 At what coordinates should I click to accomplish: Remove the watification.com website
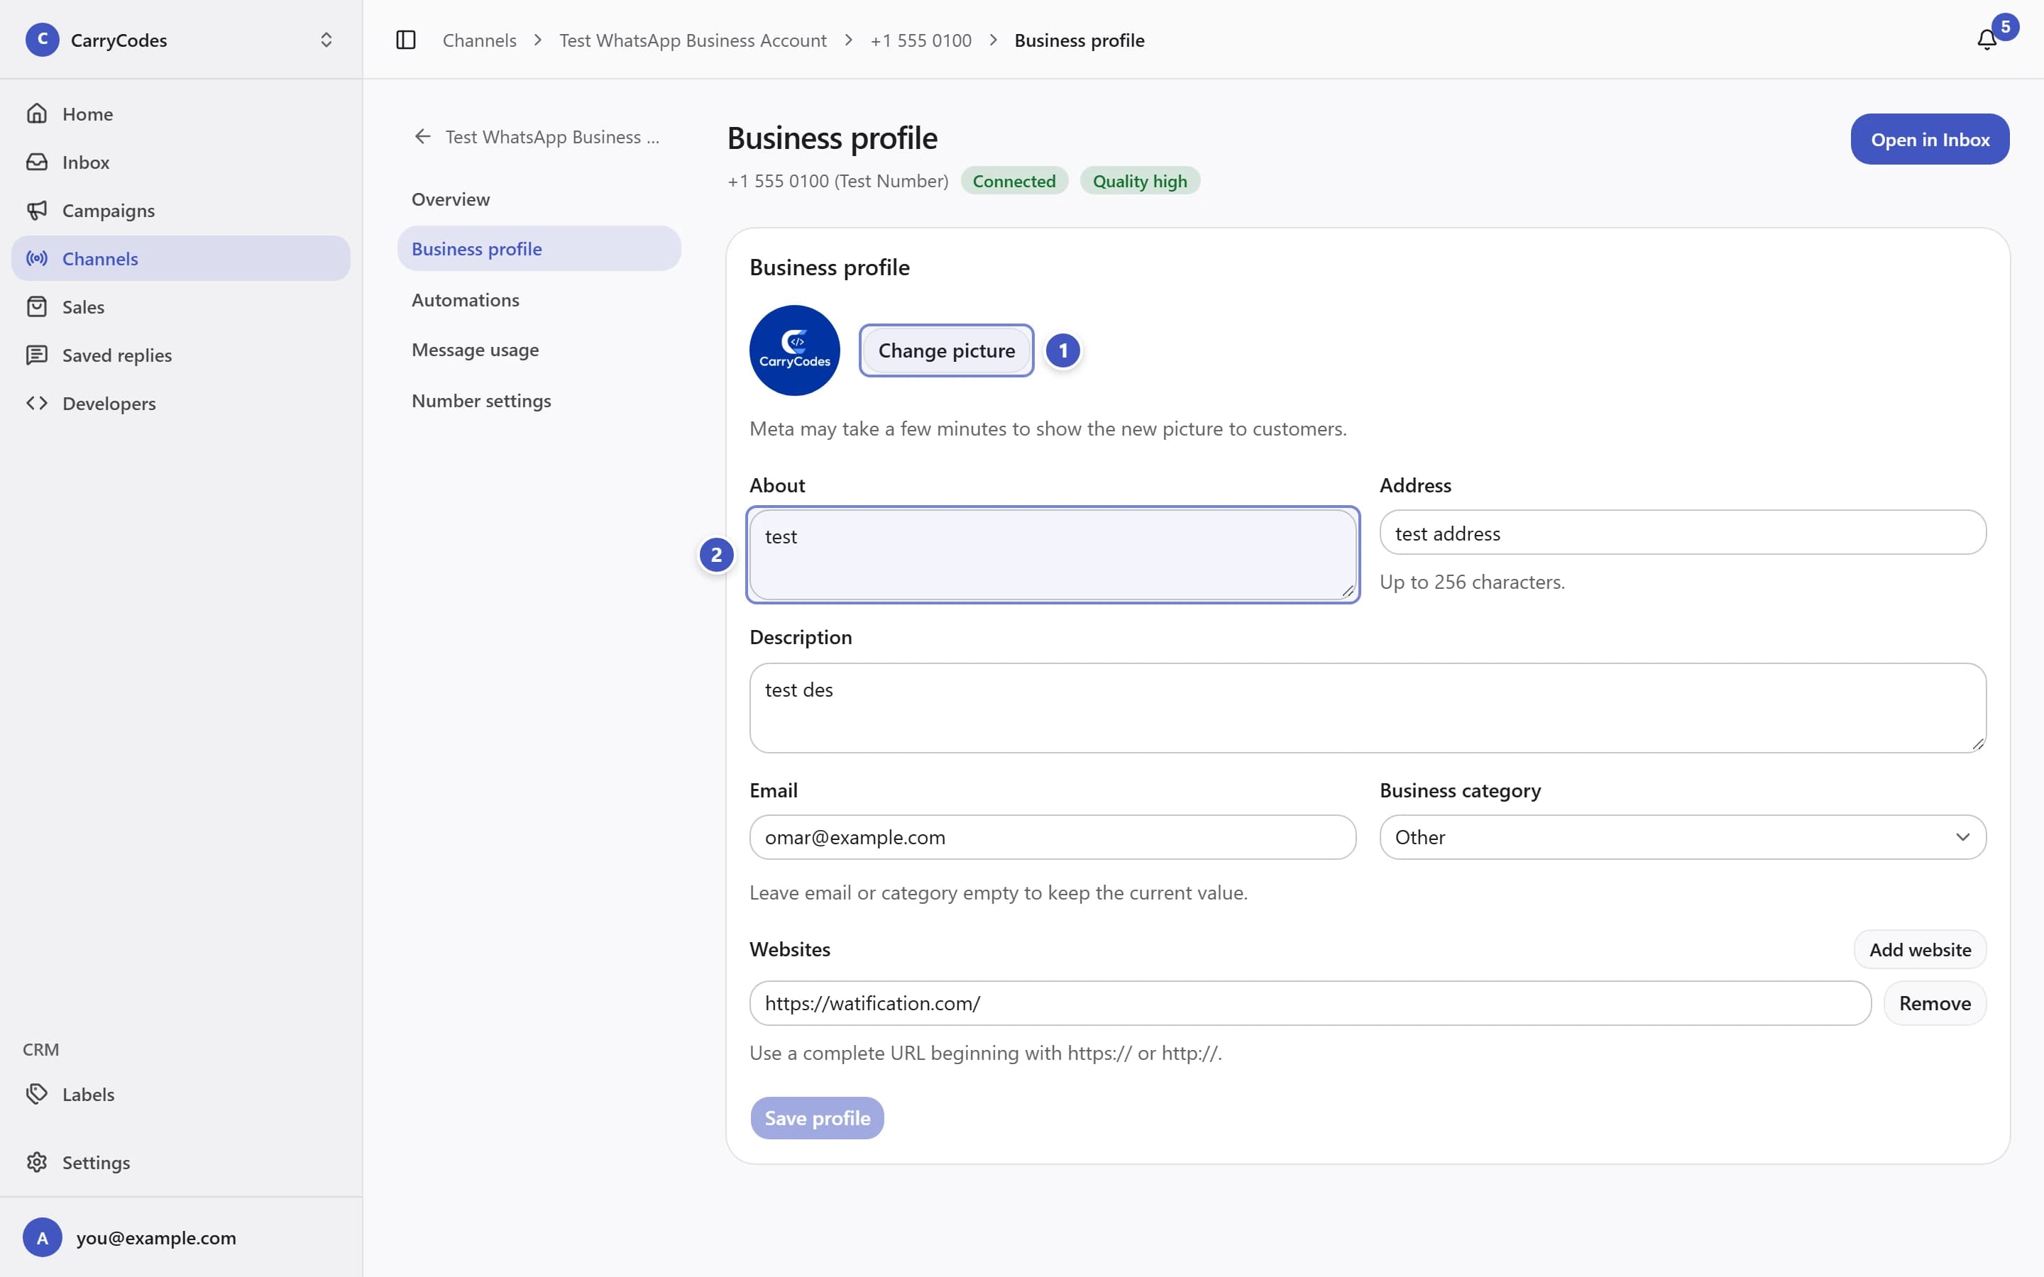tap(1934, 1003)
